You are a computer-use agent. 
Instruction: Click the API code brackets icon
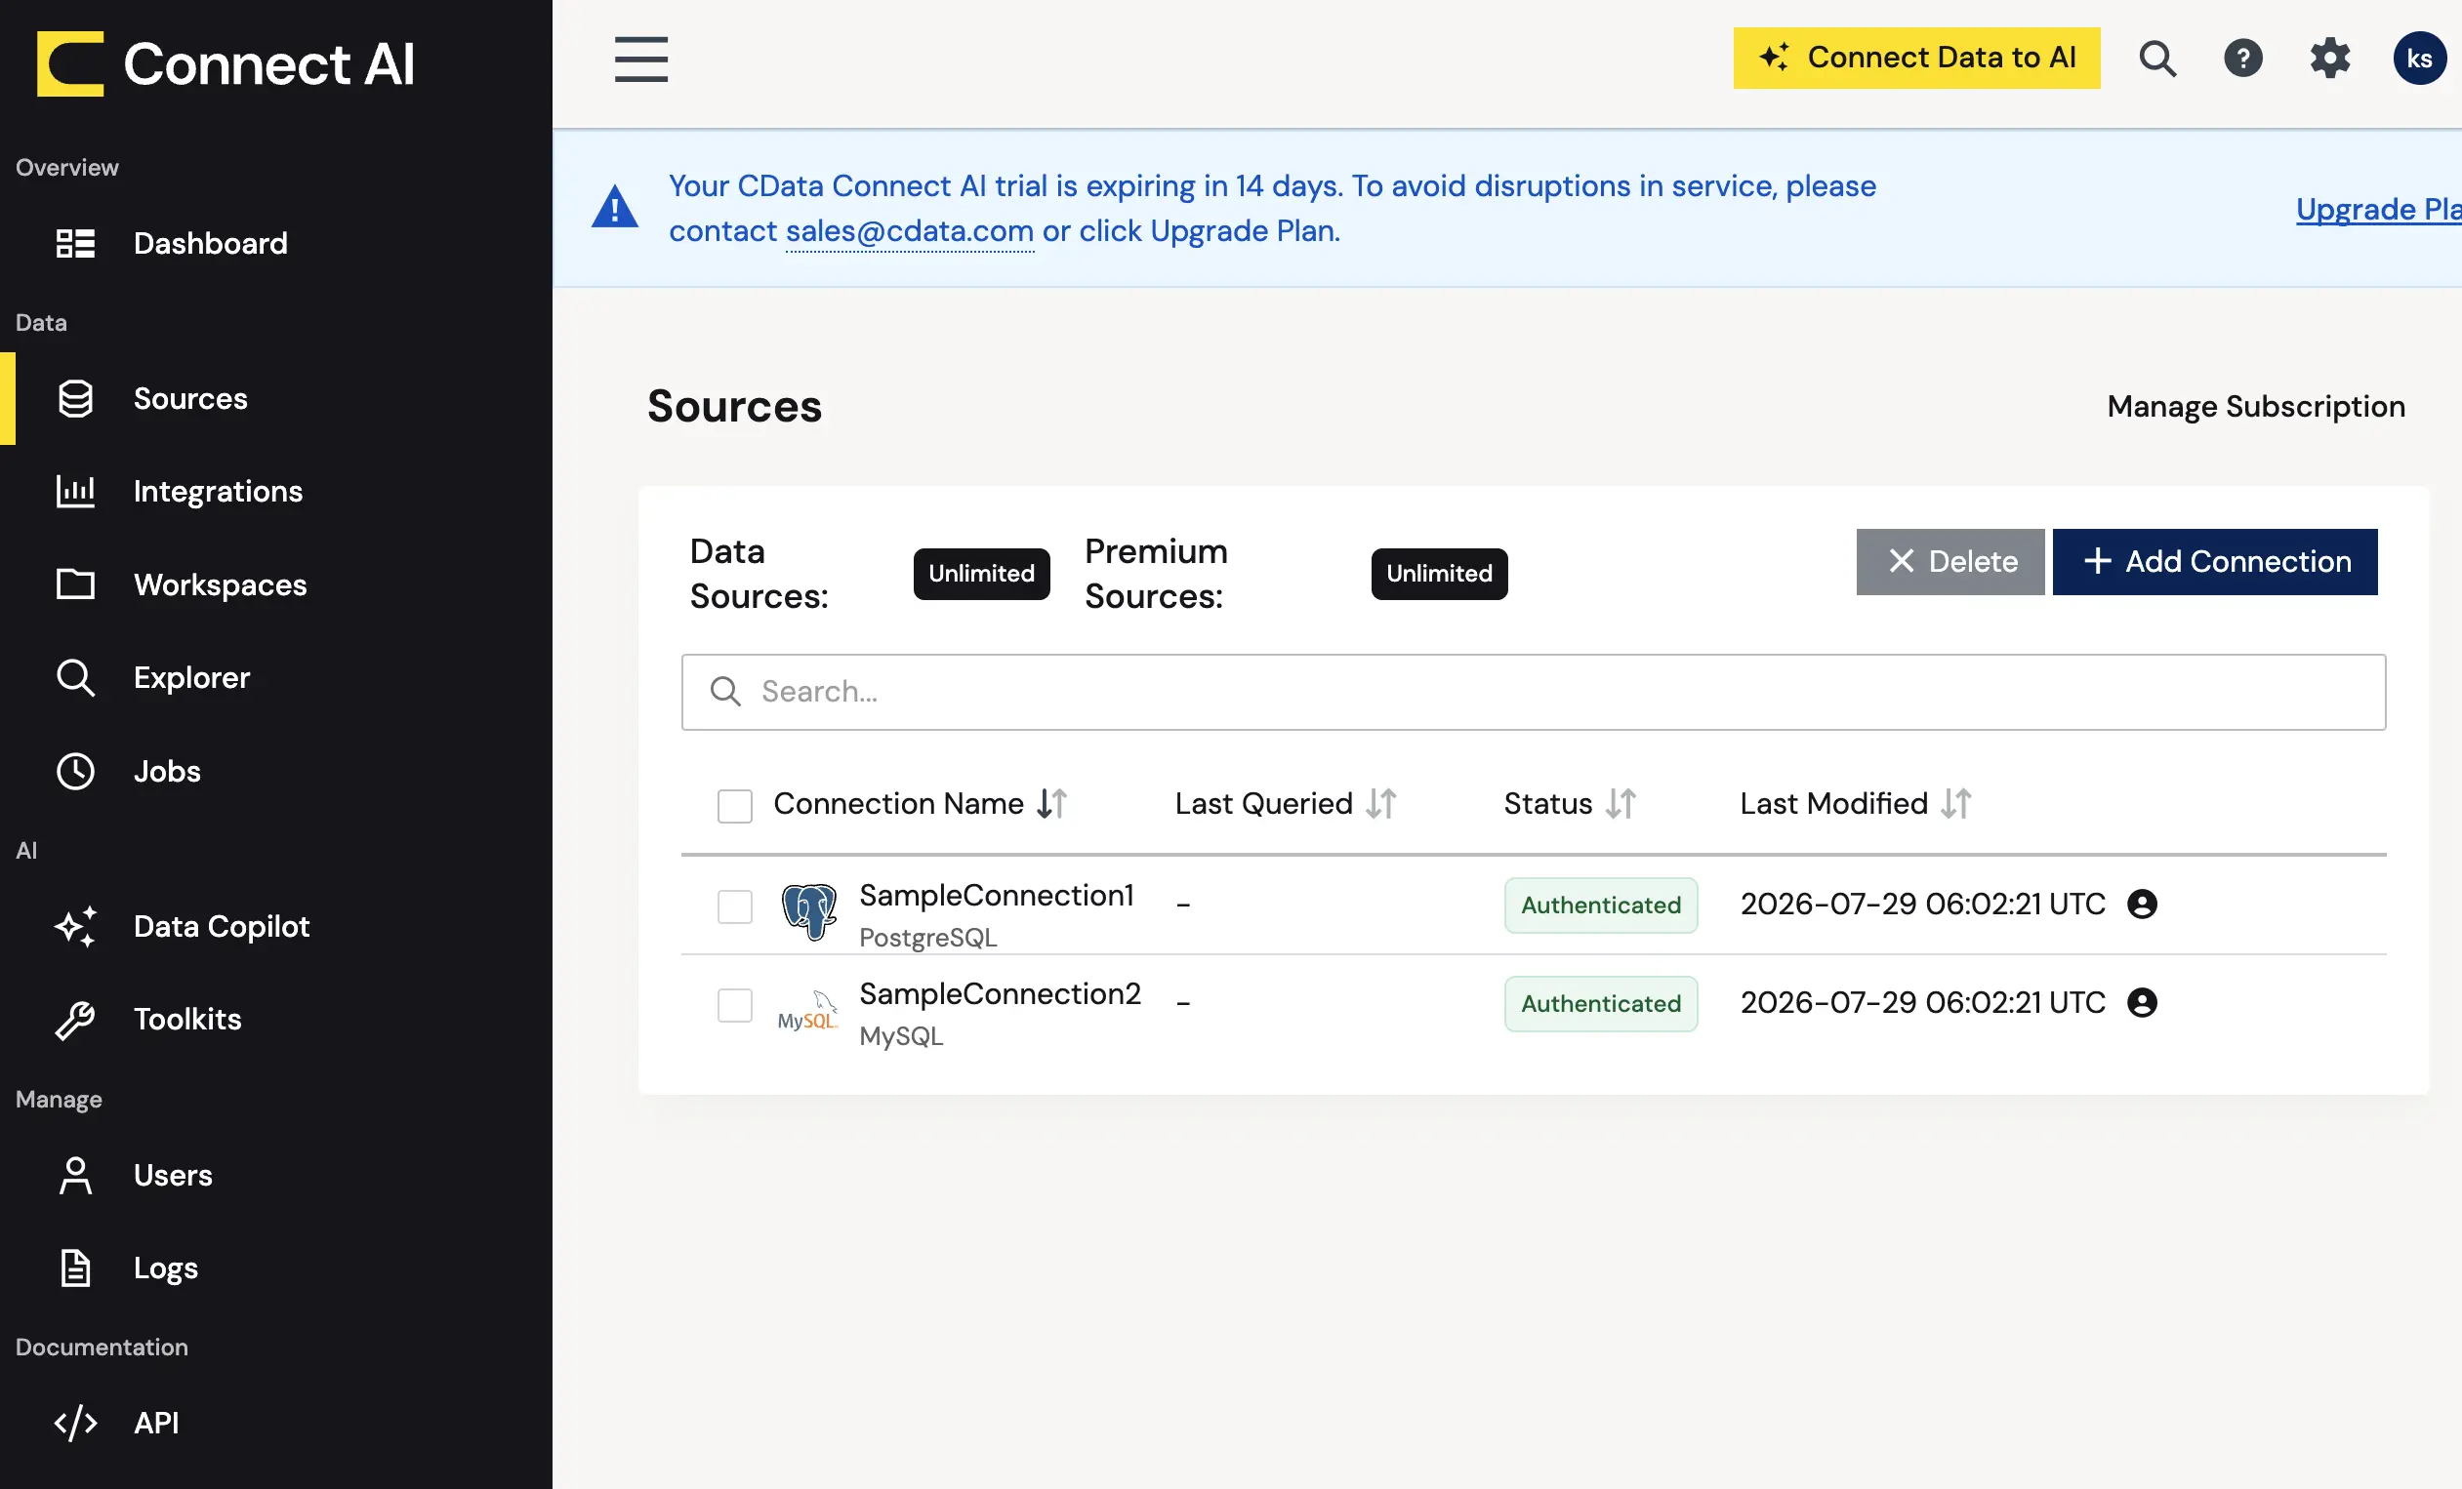[75, 1423]
